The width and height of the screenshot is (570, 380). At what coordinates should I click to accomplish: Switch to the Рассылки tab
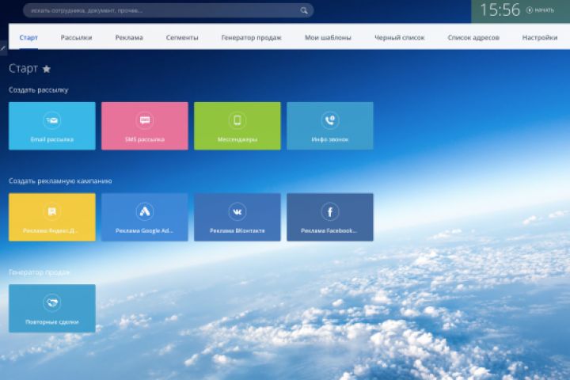pyautogui.click(x=76, y=37)
